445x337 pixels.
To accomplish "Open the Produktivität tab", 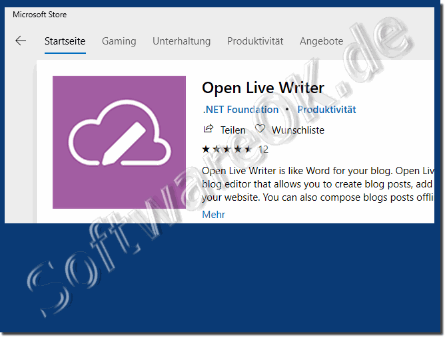I will [x=255, y=41].
